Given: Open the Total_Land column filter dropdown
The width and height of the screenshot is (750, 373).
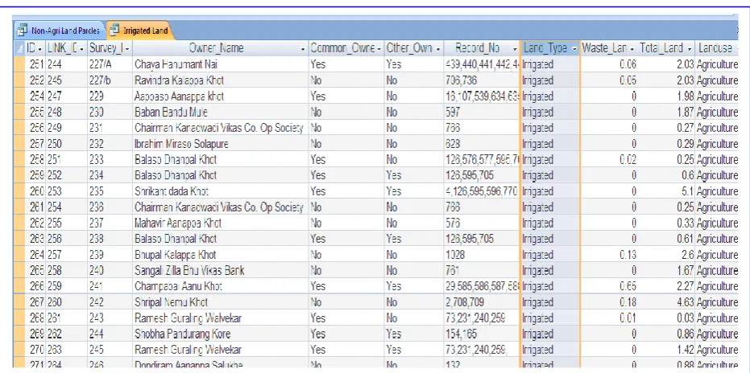Looking at the screenshot, I should (x=690, y=49).
